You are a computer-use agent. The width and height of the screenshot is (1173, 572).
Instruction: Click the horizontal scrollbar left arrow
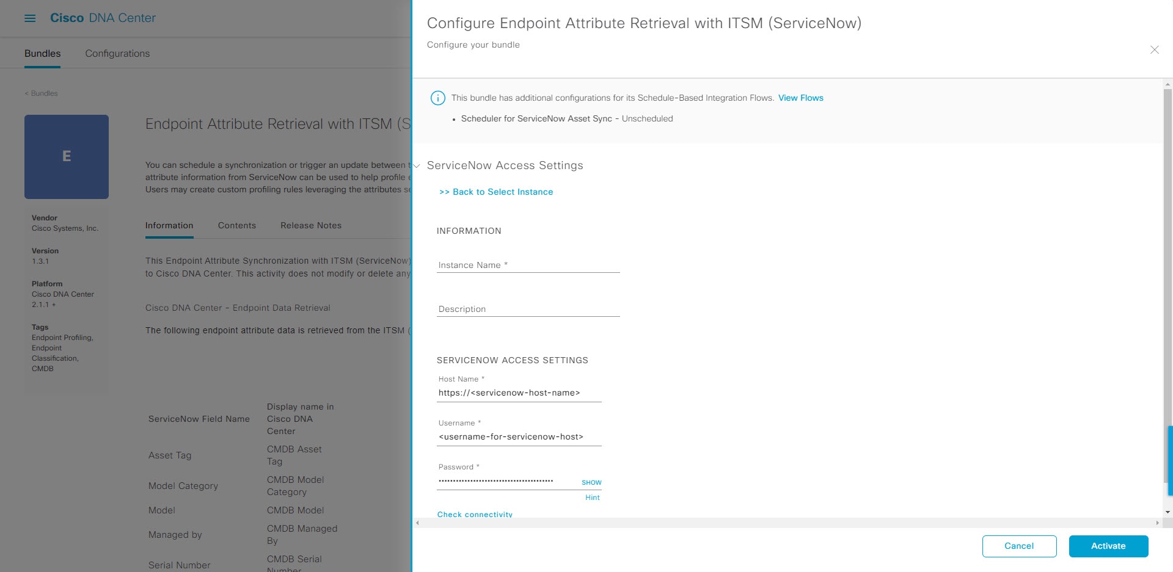click(x=417, y=523)
